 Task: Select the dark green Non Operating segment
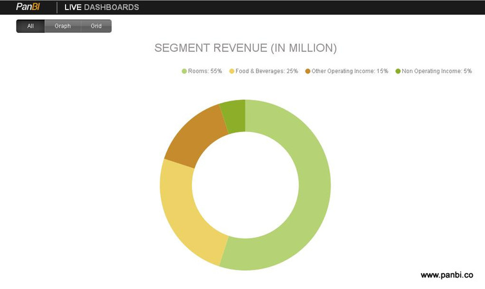coord(235,116)
